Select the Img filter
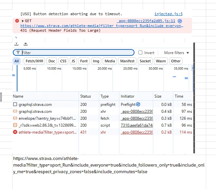Viewport: 216px width, 189px height. coord(96,61)
